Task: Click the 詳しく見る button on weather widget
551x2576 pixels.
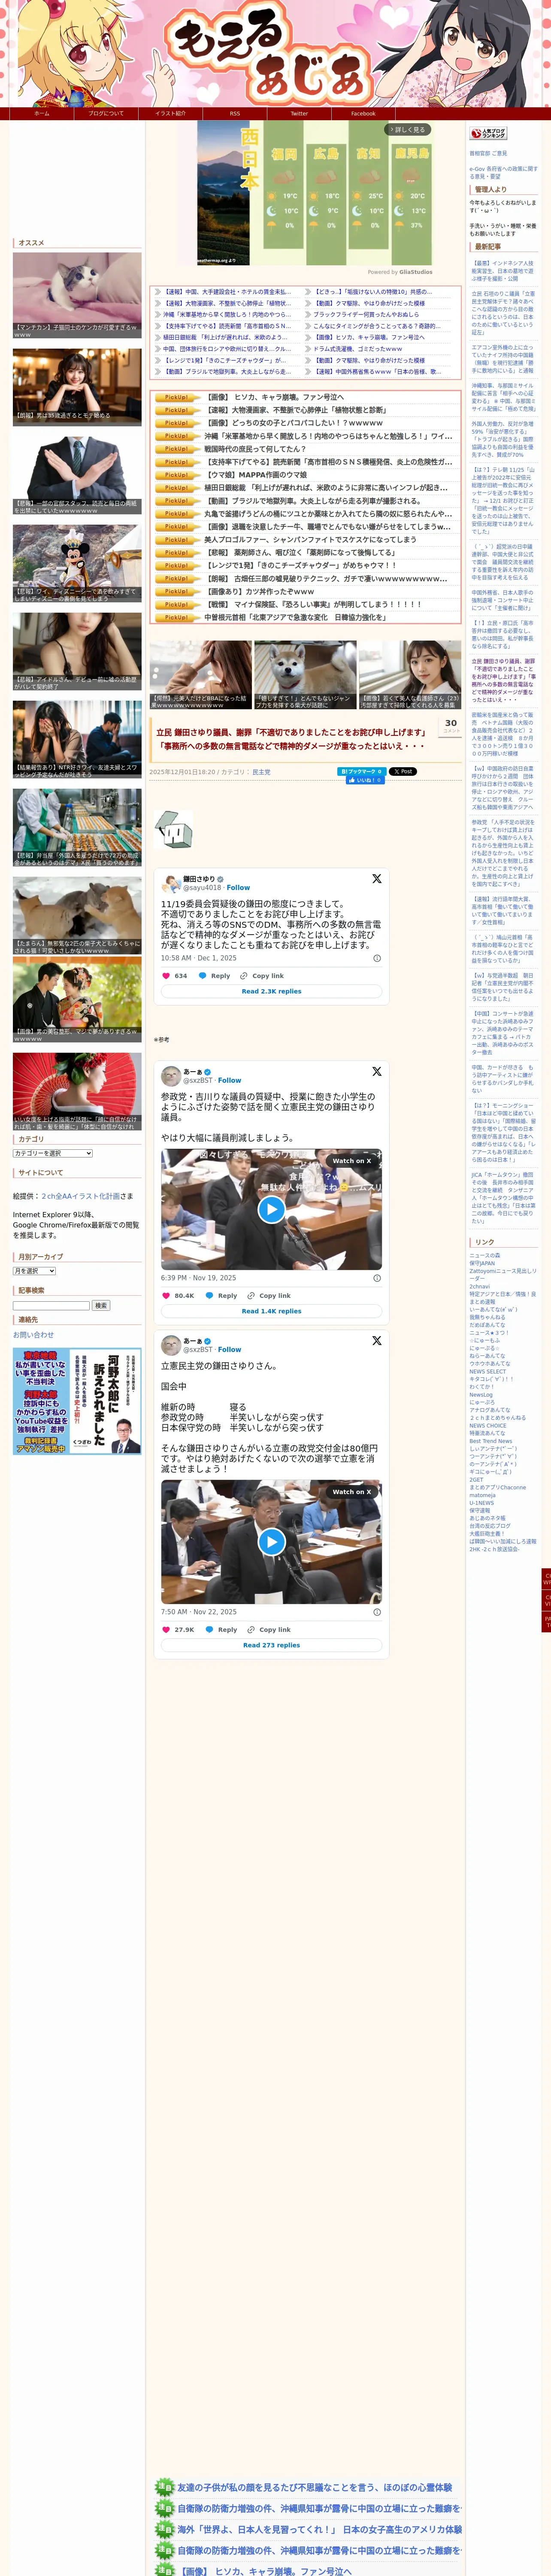Action: (x=408, y=129)
